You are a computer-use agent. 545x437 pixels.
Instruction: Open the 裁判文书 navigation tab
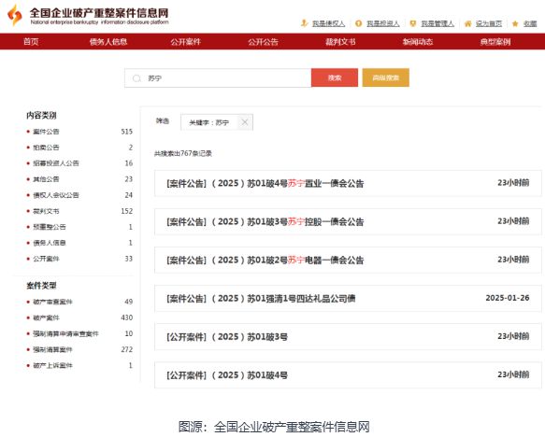pos(340,42)
